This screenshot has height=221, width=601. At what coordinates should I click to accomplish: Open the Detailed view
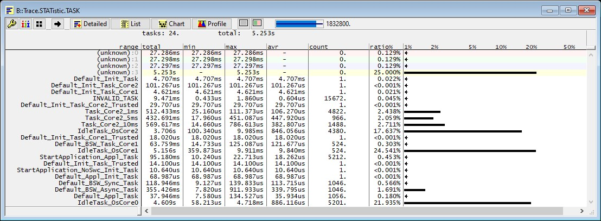click(89, 24)
